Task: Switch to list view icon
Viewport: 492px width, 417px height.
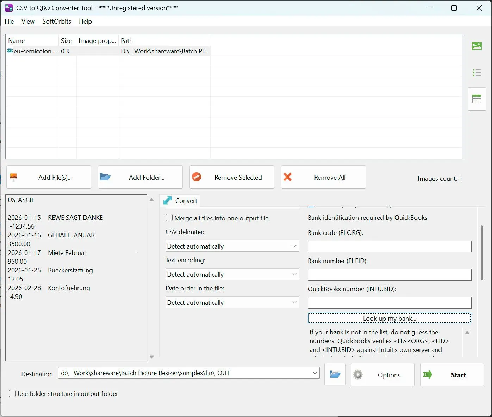Action: point(477,72)
